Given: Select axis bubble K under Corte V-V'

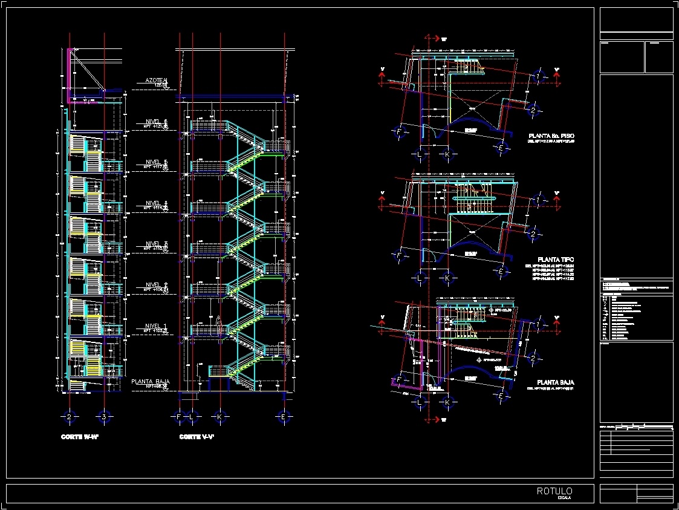Looking at the screenshot, I should [x=220, y=417].
